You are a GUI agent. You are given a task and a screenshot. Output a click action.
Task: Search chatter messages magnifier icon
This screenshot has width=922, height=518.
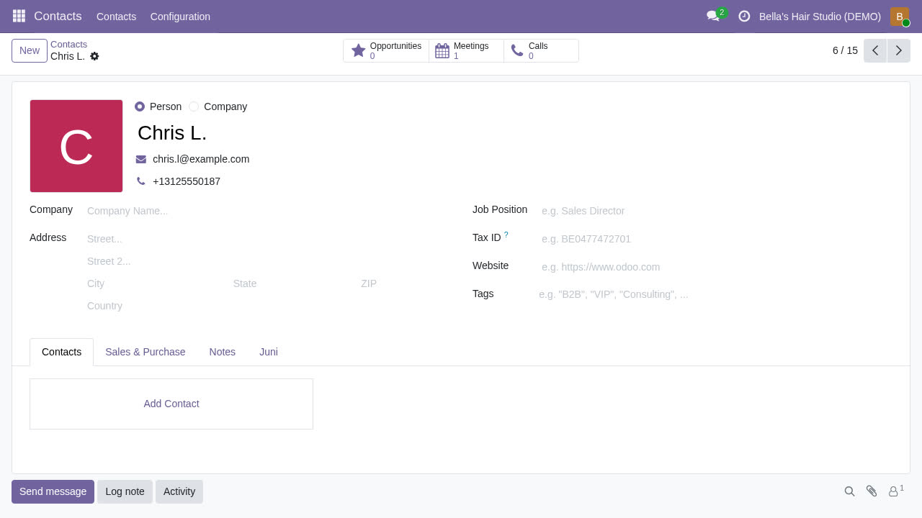[849, 491]
